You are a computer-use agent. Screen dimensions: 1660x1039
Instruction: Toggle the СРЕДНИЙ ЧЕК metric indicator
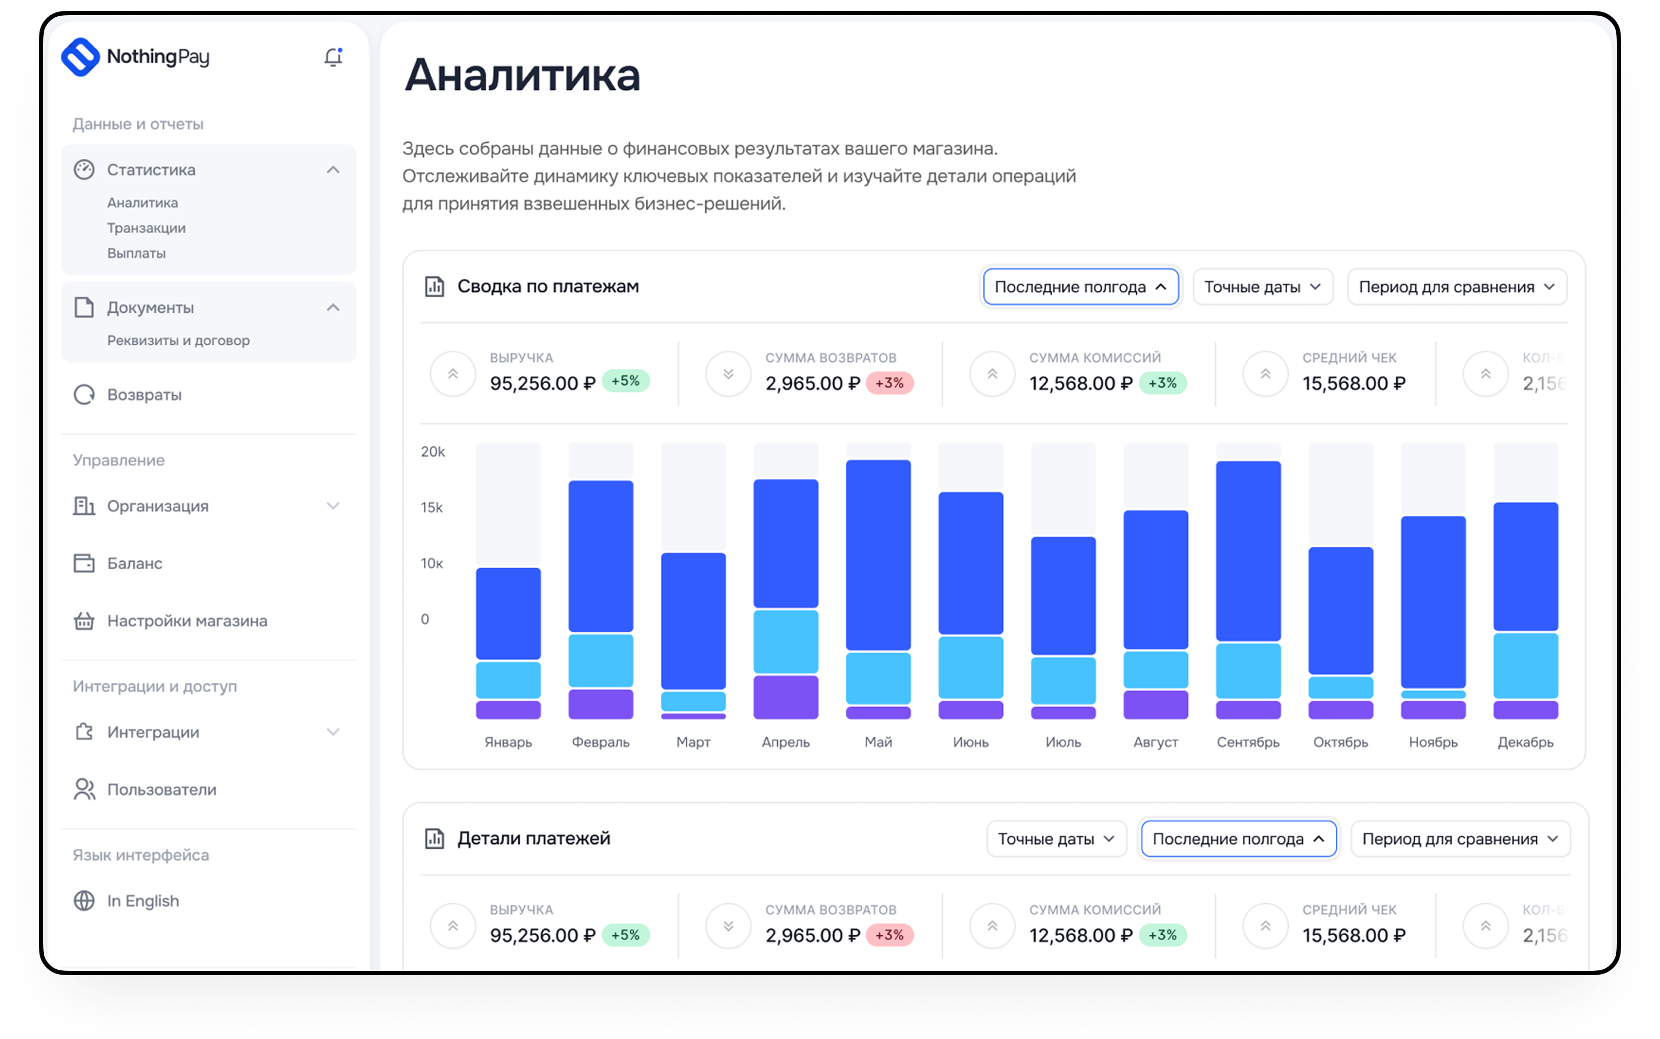tap(1264, 374)
